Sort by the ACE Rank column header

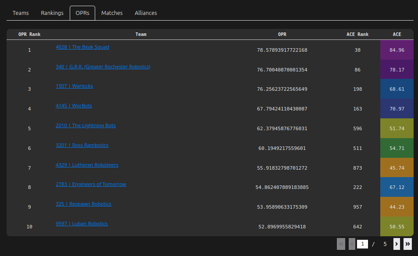coord(357,34)
